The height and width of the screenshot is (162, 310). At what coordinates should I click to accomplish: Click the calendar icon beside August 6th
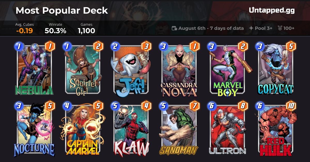pos(174,28)
